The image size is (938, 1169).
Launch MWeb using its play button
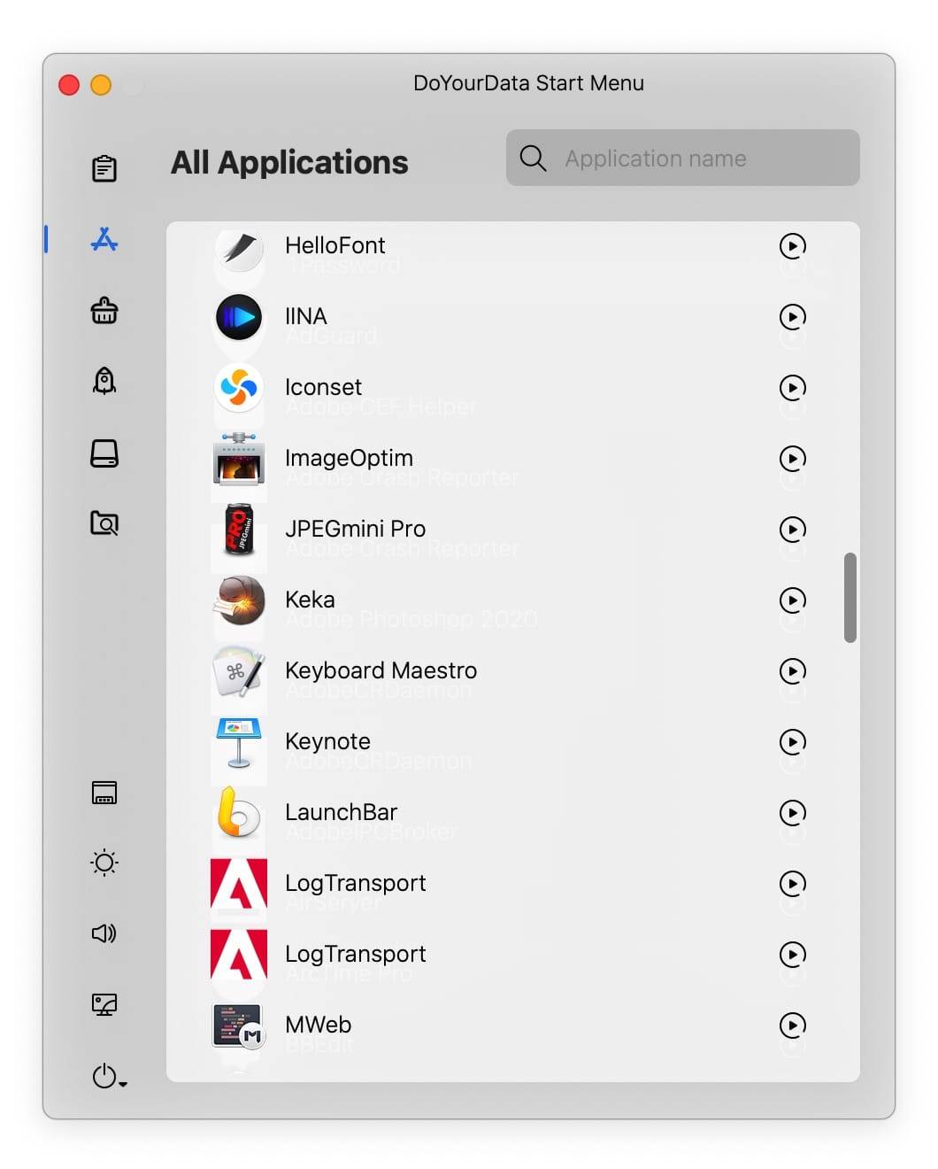click(x=792, y=1026)
